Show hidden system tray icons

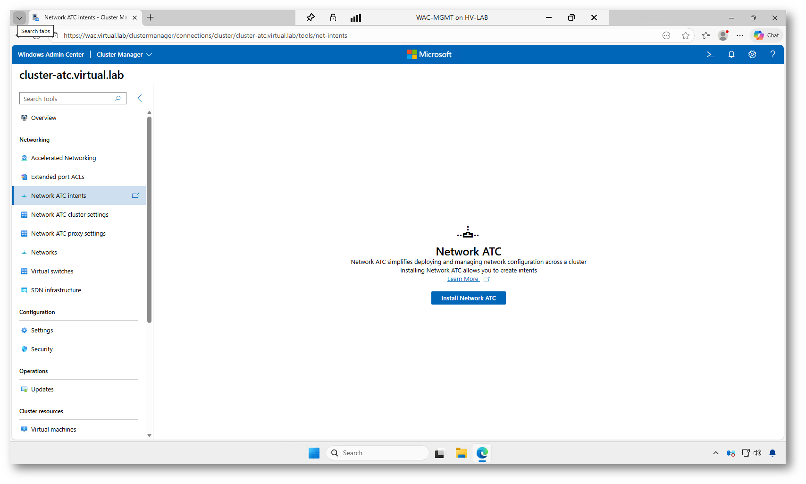716,453
